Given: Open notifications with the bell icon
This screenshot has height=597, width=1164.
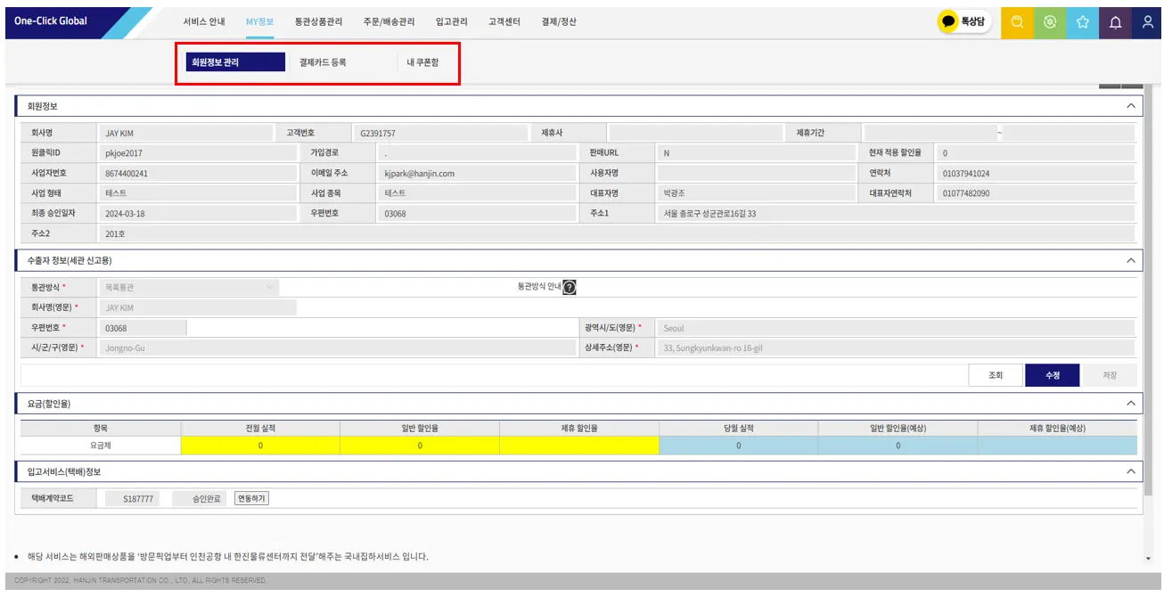Looking at the screenshot, I should tap(1115, 22).
